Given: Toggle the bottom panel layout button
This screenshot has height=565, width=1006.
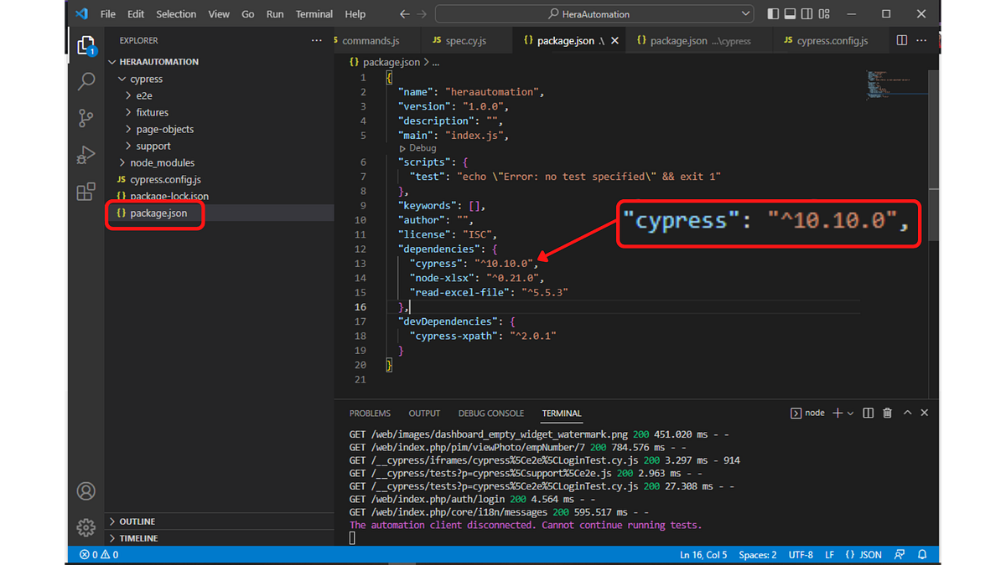Looking at the screenshot, I should point(791,14).
